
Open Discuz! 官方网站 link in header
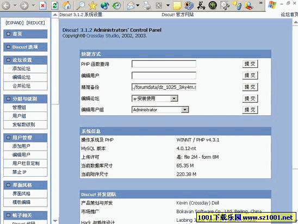click(178, 15)
